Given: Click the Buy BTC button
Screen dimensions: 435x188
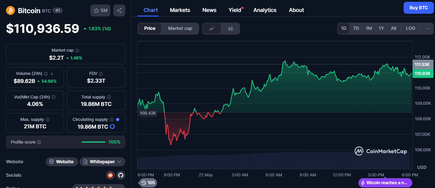Looking at the screenshot, I should (419, 8).
